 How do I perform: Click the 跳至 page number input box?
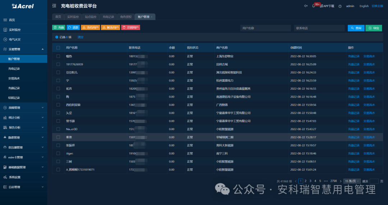point(374,181)
